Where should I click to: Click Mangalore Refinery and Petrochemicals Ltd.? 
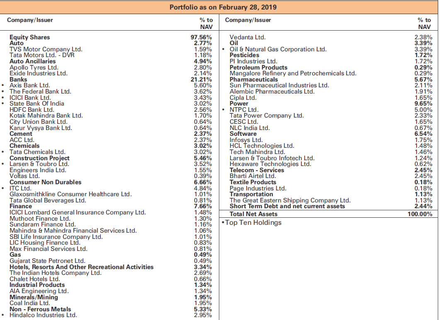tap(293, 73)
